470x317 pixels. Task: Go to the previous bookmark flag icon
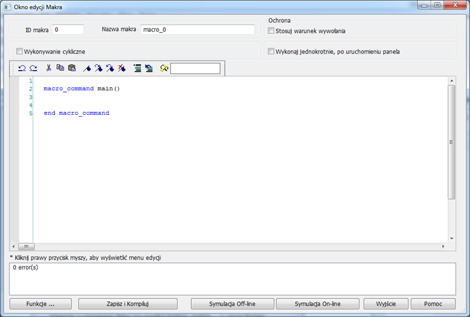(110, 68)
